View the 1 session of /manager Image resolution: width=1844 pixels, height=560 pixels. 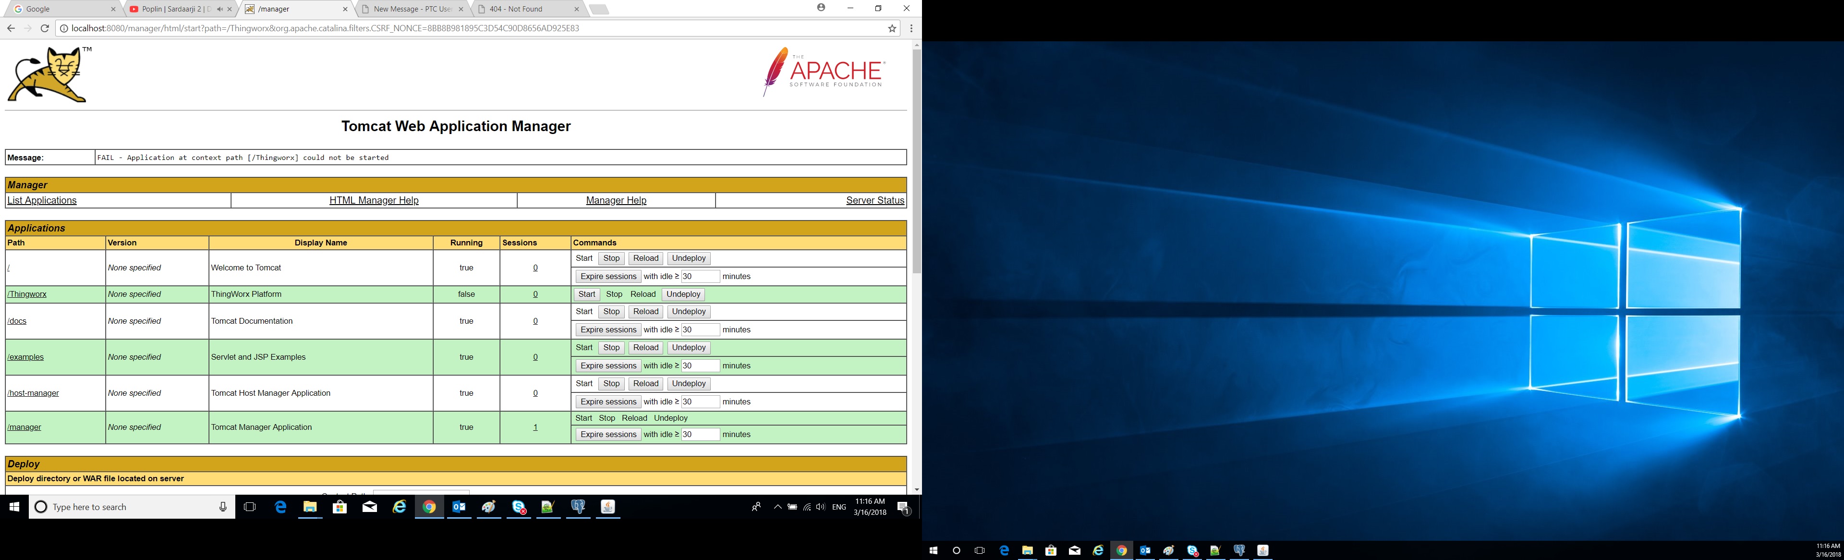pos(535,427)
